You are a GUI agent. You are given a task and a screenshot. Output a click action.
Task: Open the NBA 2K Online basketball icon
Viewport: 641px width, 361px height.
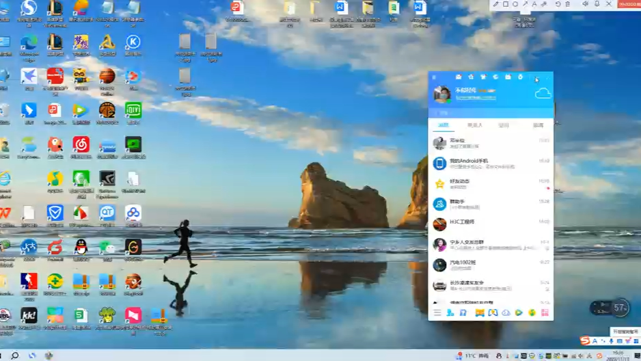[x=107, y=77]
